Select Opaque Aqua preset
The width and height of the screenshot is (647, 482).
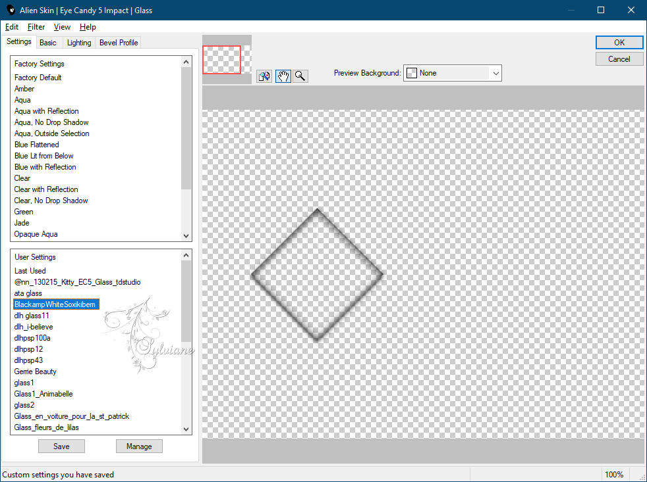pyautogui.click(x=36, y=233)
